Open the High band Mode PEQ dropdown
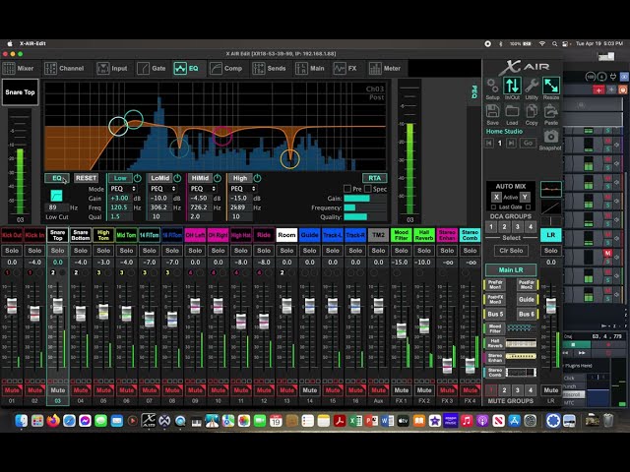This screenshot has width=630, height=472. point(243,189)
